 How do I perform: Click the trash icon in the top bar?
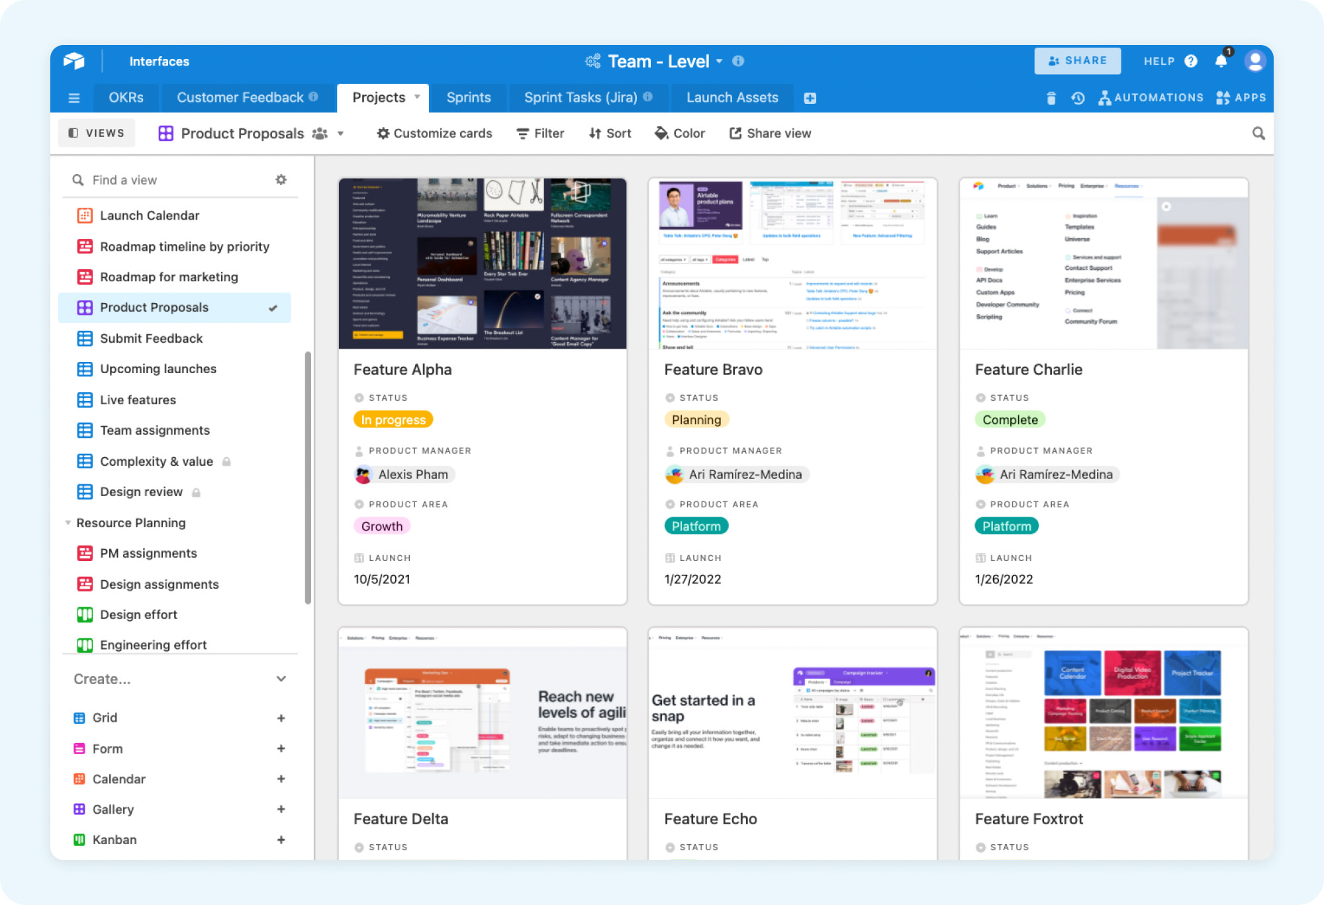[x=1051, y=98]
